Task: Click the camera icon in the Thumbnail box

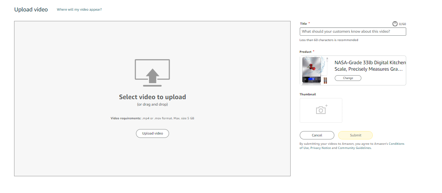Action: point(321,110)
